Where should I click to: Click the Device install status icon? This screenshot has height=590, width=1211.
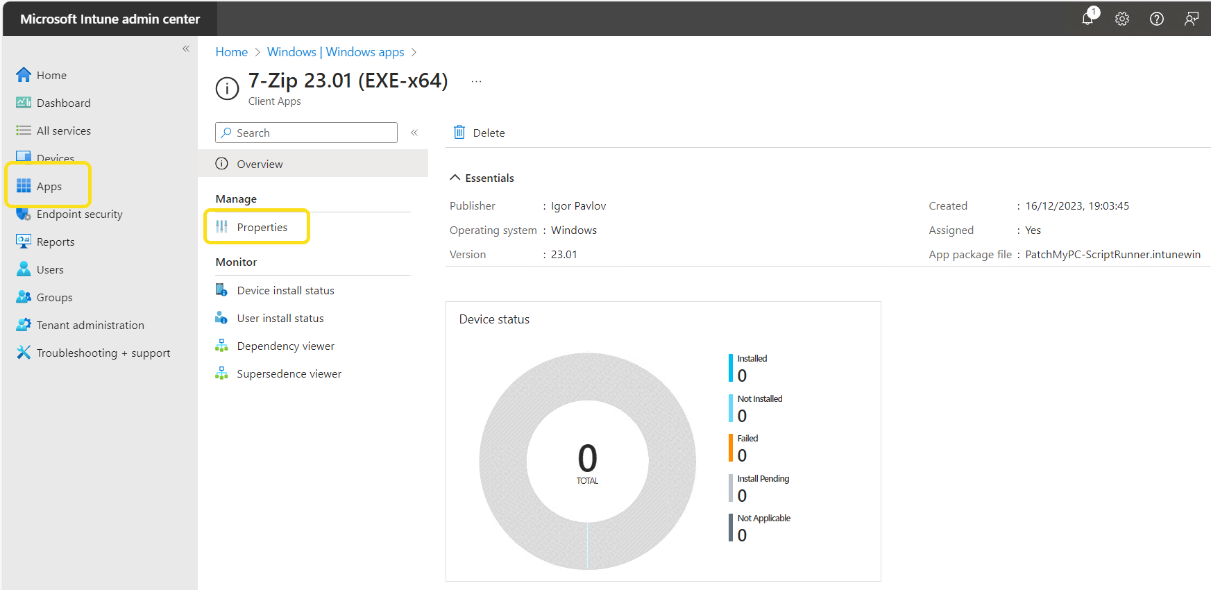click(222, 290)
